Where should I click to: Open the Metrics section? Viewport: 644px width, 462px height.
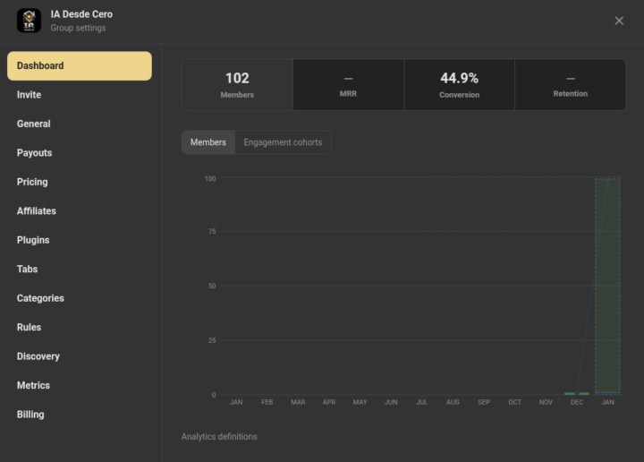click(x=33, y=386)
